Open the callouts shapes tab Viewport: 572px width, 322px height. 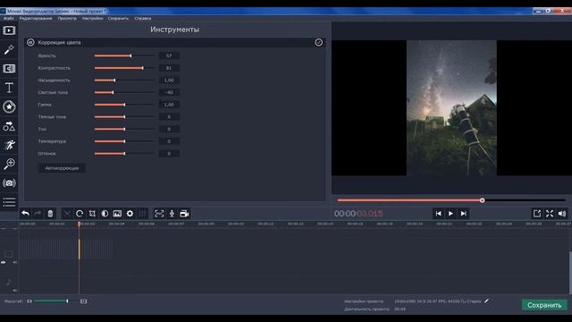9,126
